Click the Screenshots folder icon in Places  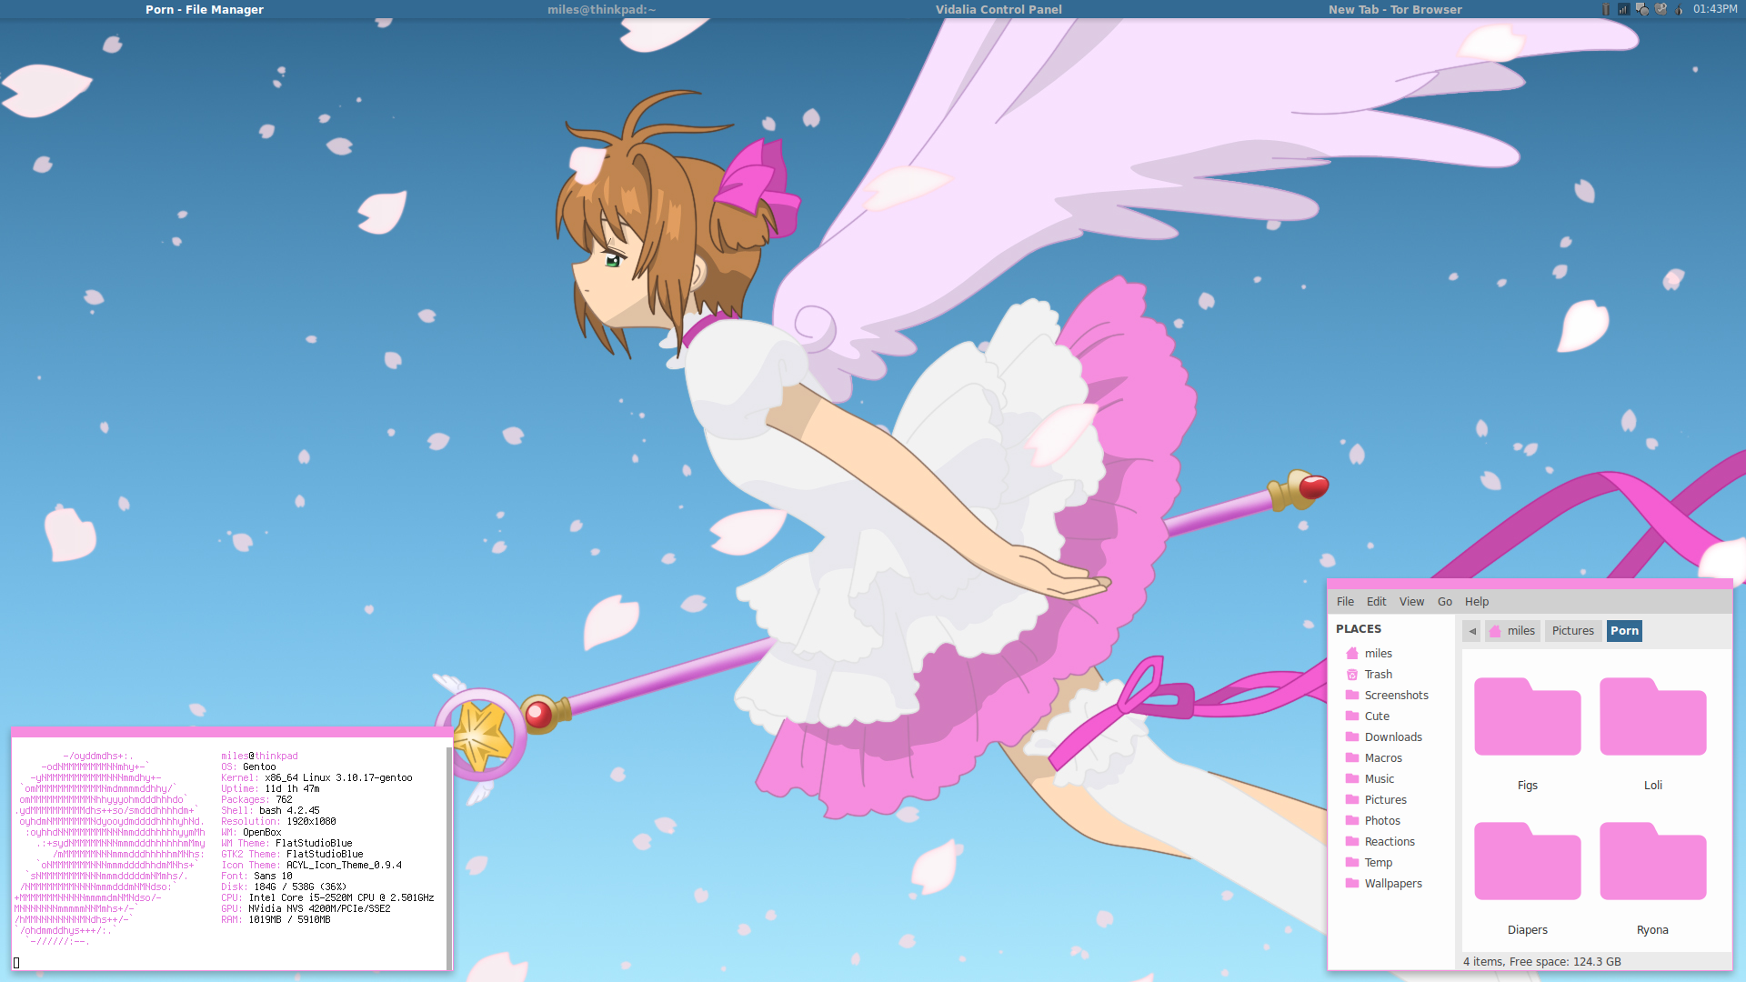click(x=1352, y=696)
